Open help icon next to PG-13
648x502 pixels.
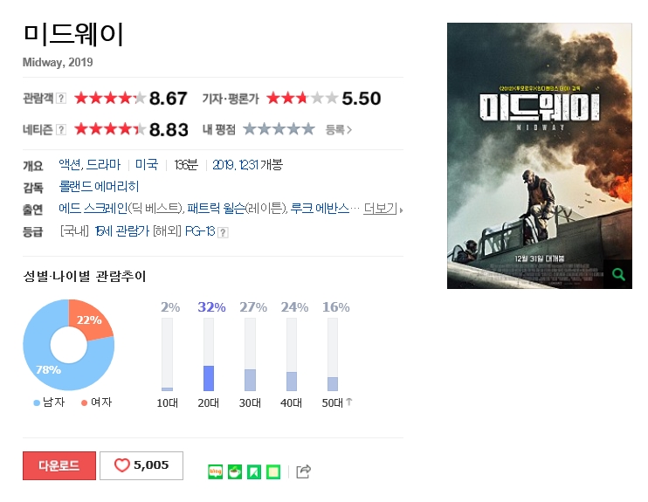pos(223,232)
